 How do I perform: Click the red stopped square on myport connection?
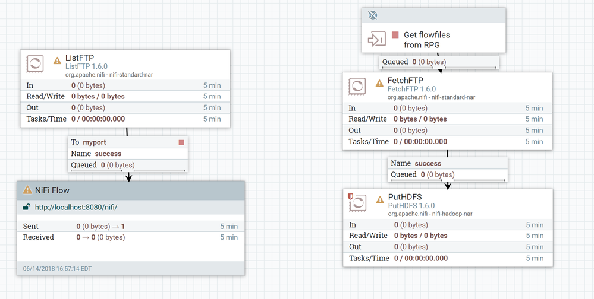click(x=181, y=142)
